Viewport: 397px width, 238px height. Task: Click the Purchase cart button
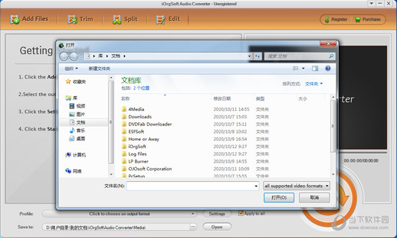[367, 19]
